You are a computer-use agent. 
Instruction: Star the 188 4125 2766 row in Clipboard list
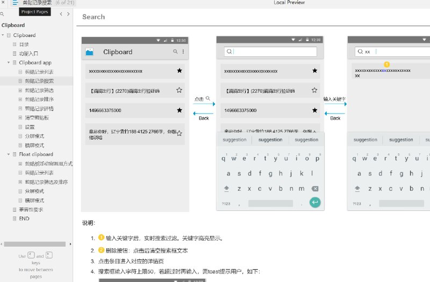[x=180, y=133]
